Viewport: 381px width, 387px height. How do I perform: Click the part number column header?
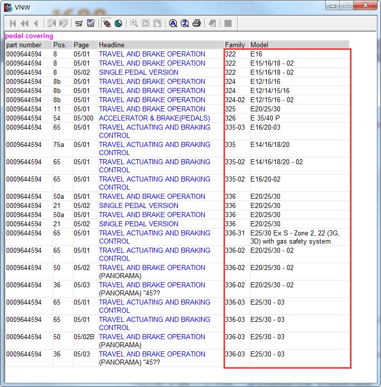pos(24,45)
